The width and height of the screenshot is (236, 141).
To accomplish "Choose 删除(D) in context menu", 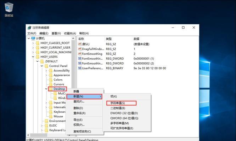I will [85, 108].
